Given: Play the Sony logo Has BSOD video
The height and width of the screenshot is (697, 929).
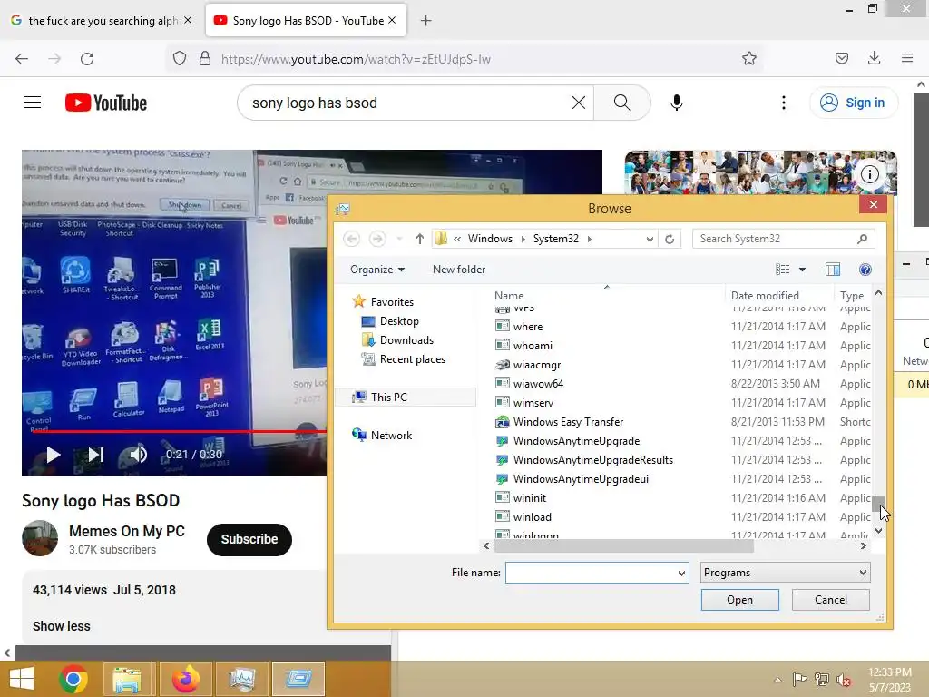Looking at the screenshot, I should 54,455.
